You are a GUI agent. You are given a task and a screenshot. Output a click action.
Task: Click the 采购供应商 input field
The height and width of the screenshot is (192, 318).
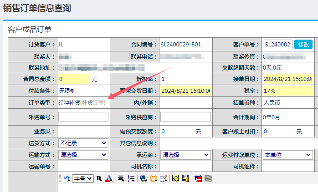pos(185,117)
